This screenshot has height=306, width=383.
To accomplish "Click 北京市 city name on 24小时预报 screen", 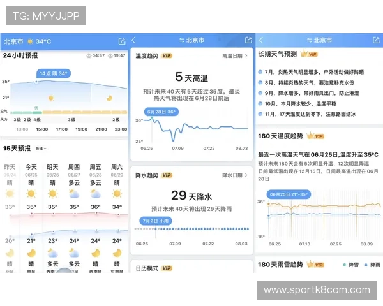I will [x=13, y=41].
